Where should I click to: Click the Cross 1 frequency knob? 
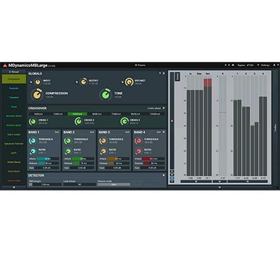pyautogui.click(x=32, y=122)
